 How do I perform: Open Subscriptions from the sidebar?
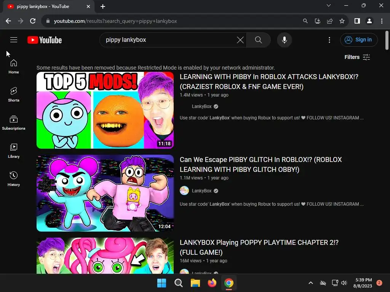pyautogui.click(x=14, y=123)
